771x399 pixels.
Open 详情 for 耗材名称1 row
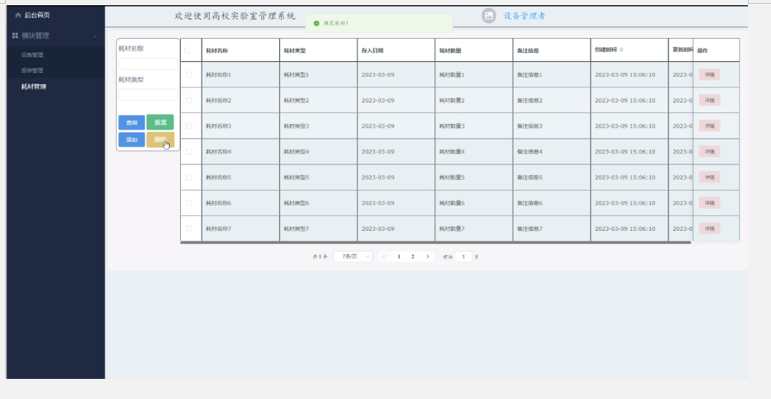[x=709, y=74]
